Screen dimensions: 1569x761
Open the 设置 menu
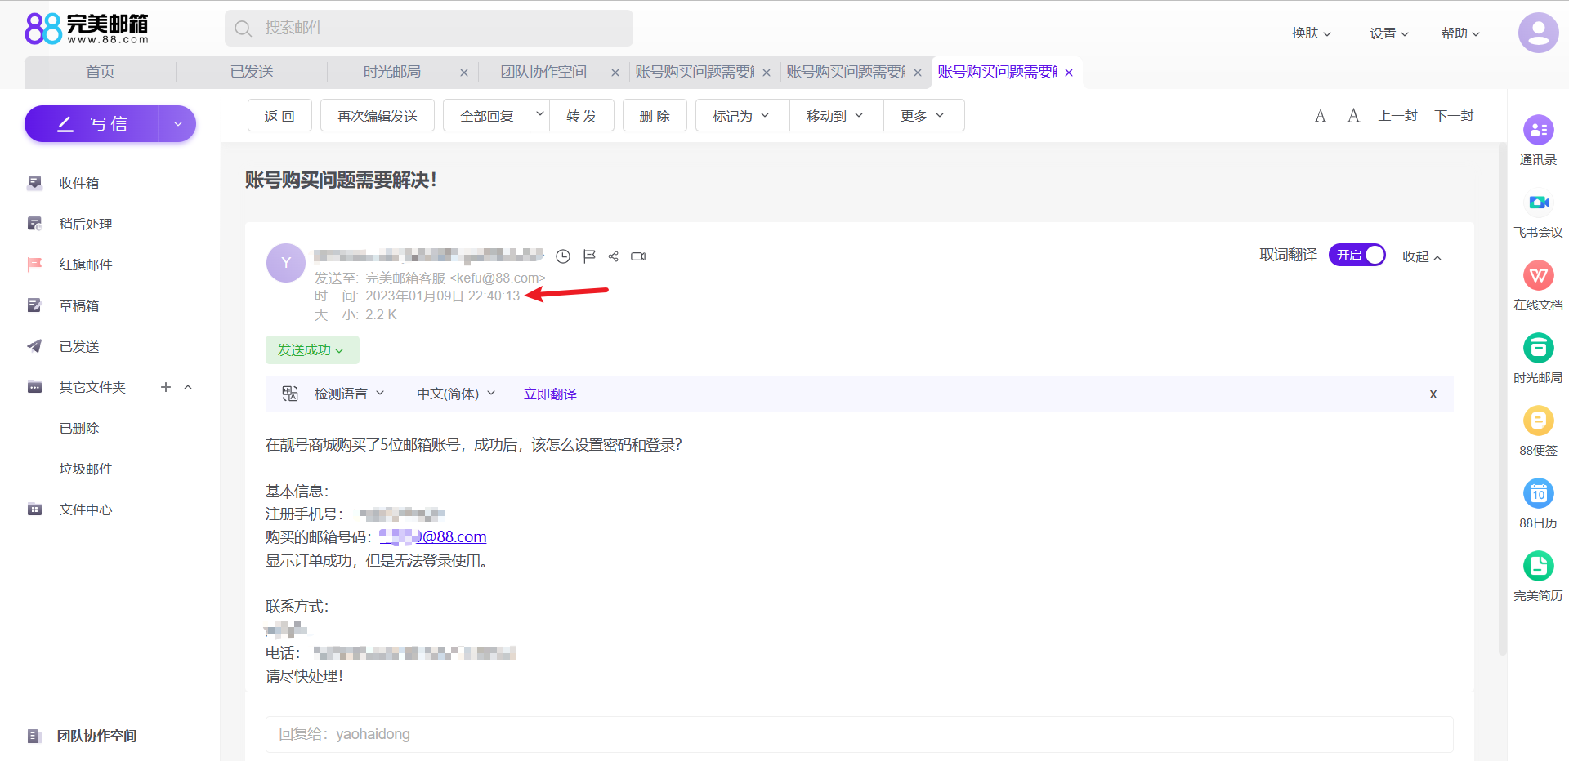coord(1389,33)
